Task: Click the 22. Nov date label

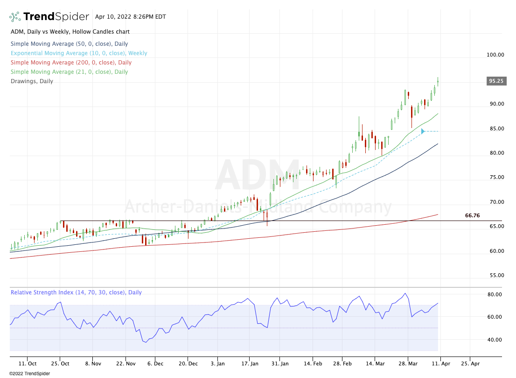Action: point(126,364)
